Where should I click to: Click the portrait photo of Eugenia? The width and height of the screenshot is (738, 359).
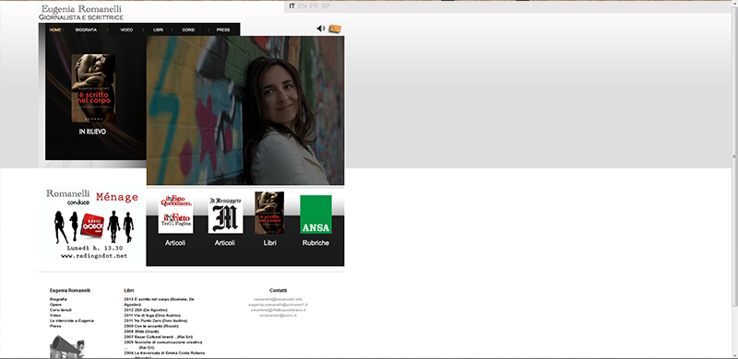pyautogui.click(x=245, y=110)
